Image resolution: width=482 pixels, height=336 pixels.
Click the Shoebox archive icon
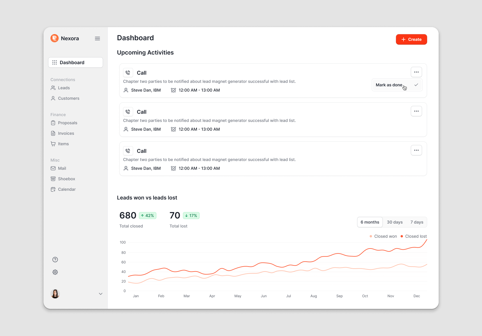53,179
